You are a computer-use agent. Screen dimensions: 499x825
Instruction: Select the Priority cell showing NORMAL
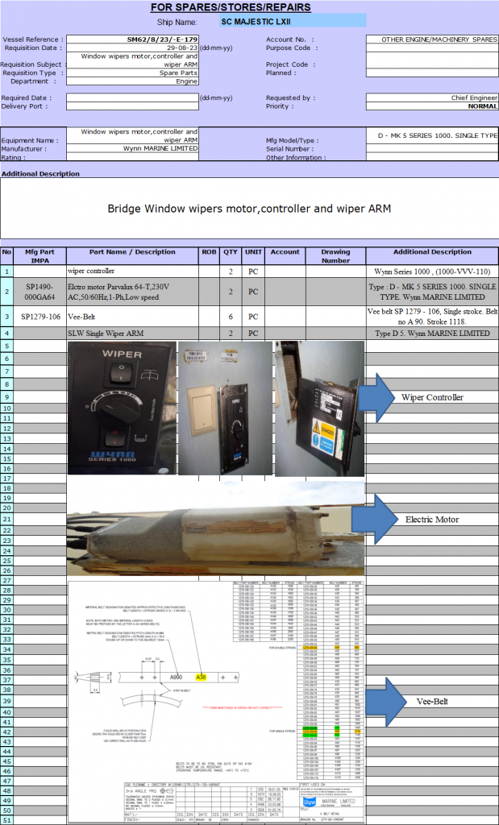432,106
